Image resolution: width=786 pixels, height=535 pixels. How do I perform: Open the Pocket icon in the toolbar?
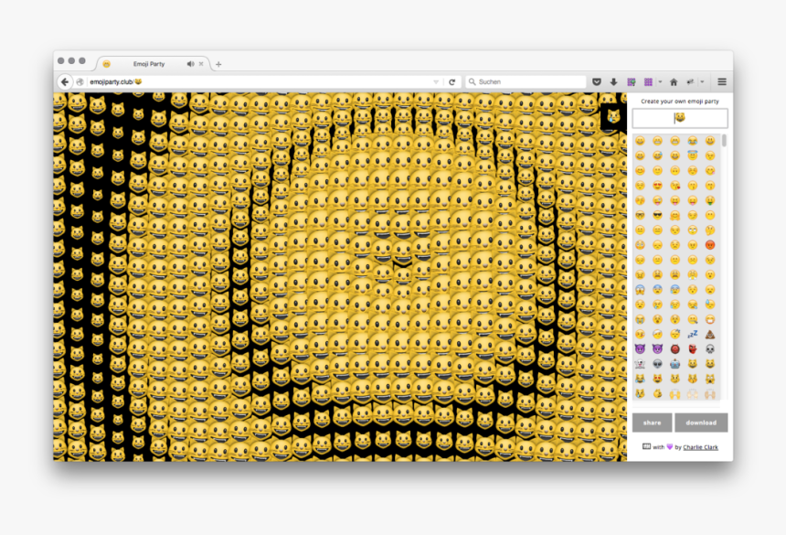597,82
